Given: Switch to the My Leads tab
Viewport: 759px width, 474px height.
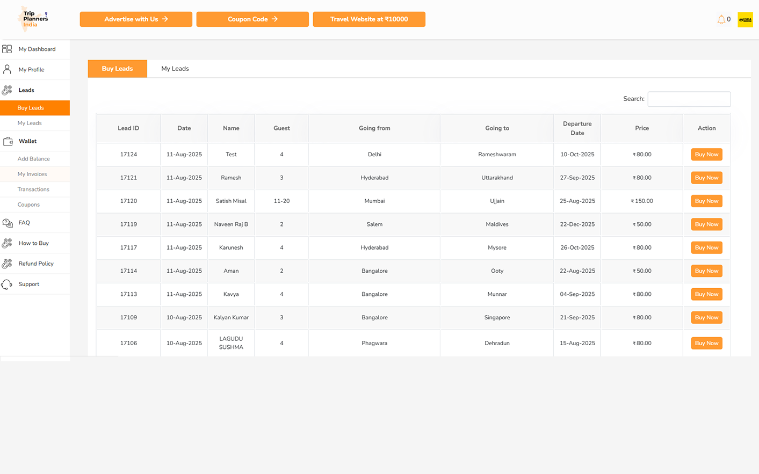Looking at the screenshot, I should click(x=175, y=69).
